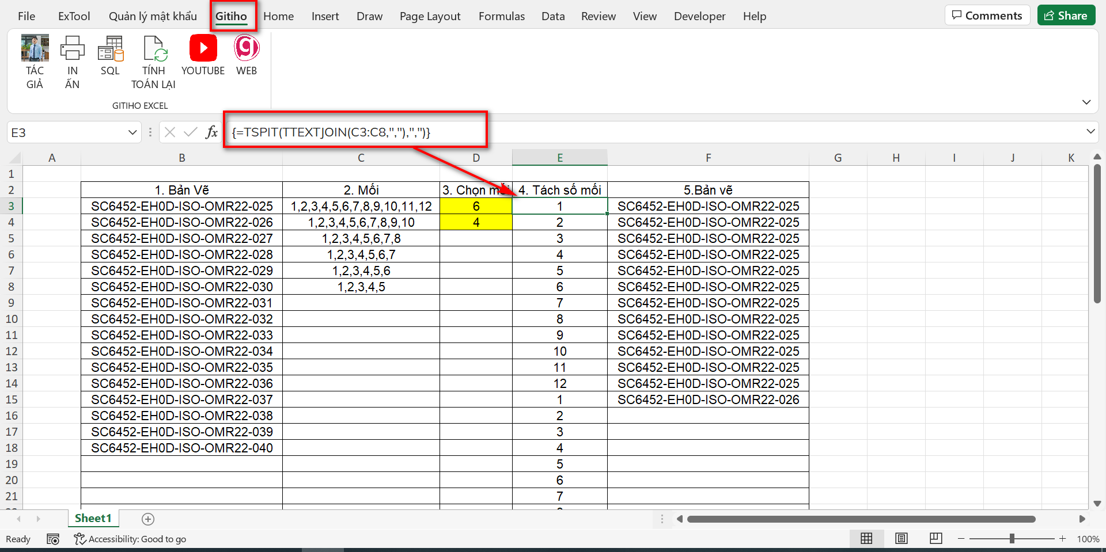
Task: Select column F header
Action: 709,158
